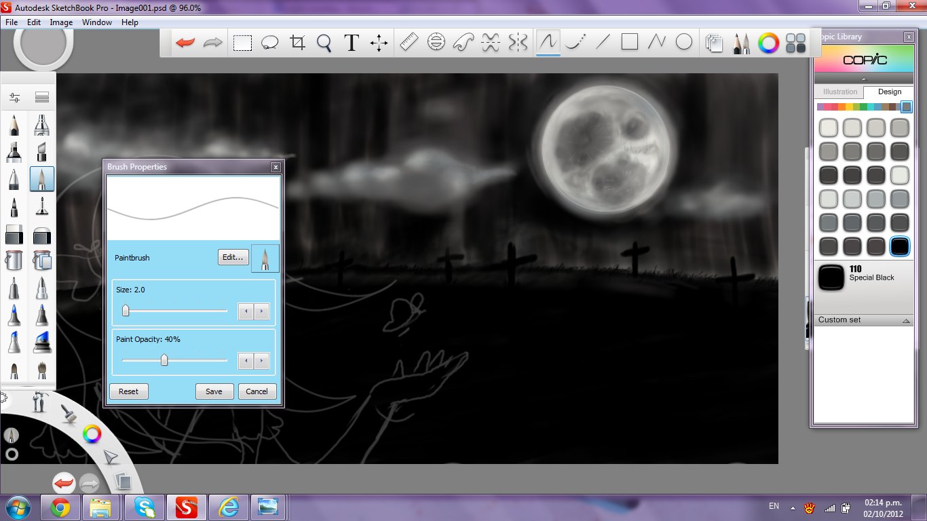Open Google Chrome from the taskbar
Image resolution: width=927 pixels, height=521 pixels.
(x=60, y=507)
